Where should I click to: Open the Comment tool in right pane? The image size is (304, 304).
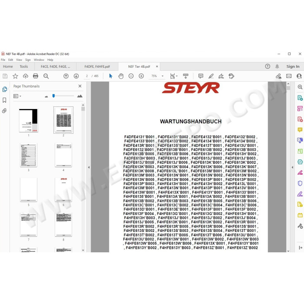click(x=300, y=129)
